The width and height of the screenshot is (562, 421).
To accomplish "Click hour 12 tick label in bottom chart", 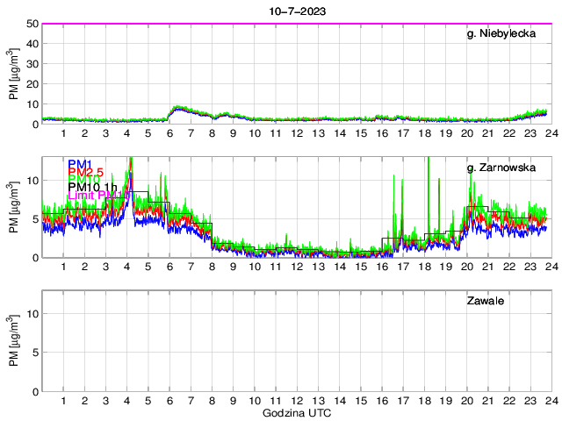I will pos(297,401).
